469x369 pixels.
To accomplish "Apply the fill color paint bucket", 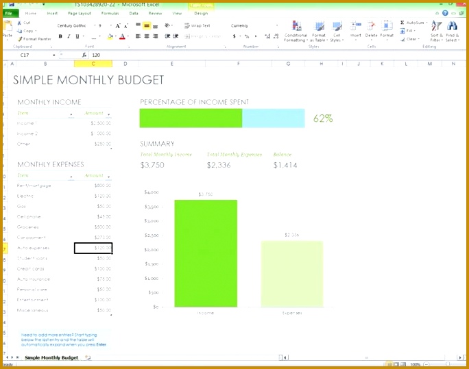I will click(110, 36).
